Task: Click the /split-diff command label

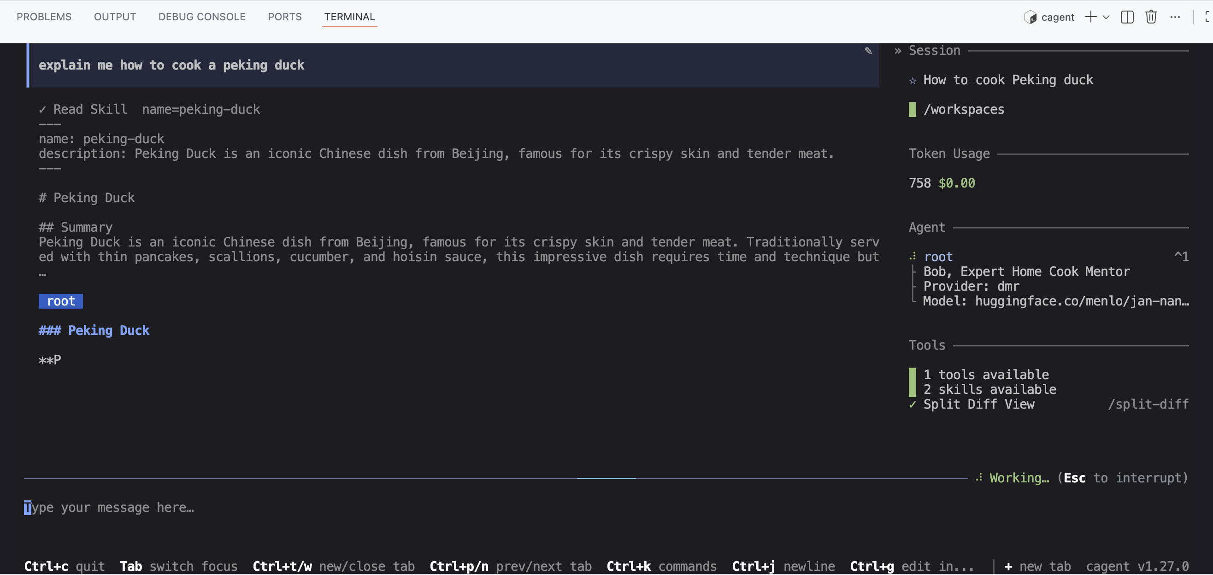Action: point(1148,405)
